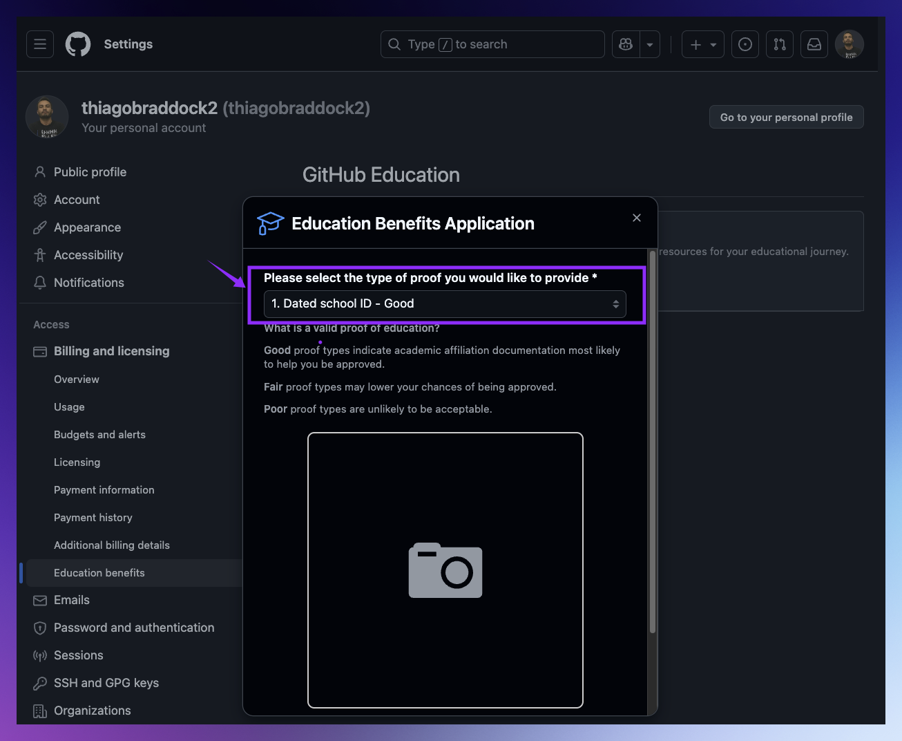This screenshot has height=741, width=902.
Task: Open SSH and GPG keys settings
Action: click(106, 683)
